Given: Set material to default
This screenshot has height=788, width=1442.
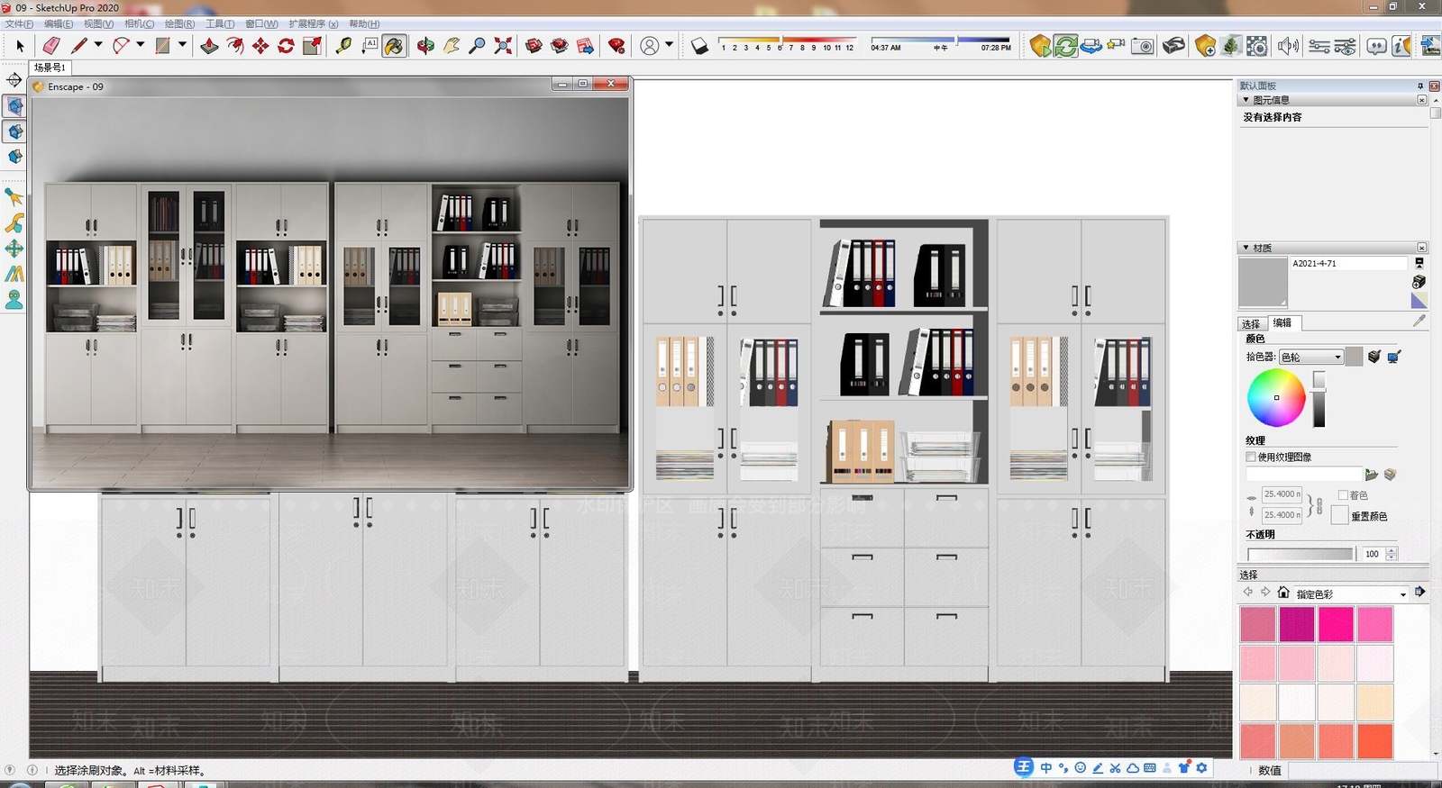Looking at the screenshot, I should (x=1419, y=301).
